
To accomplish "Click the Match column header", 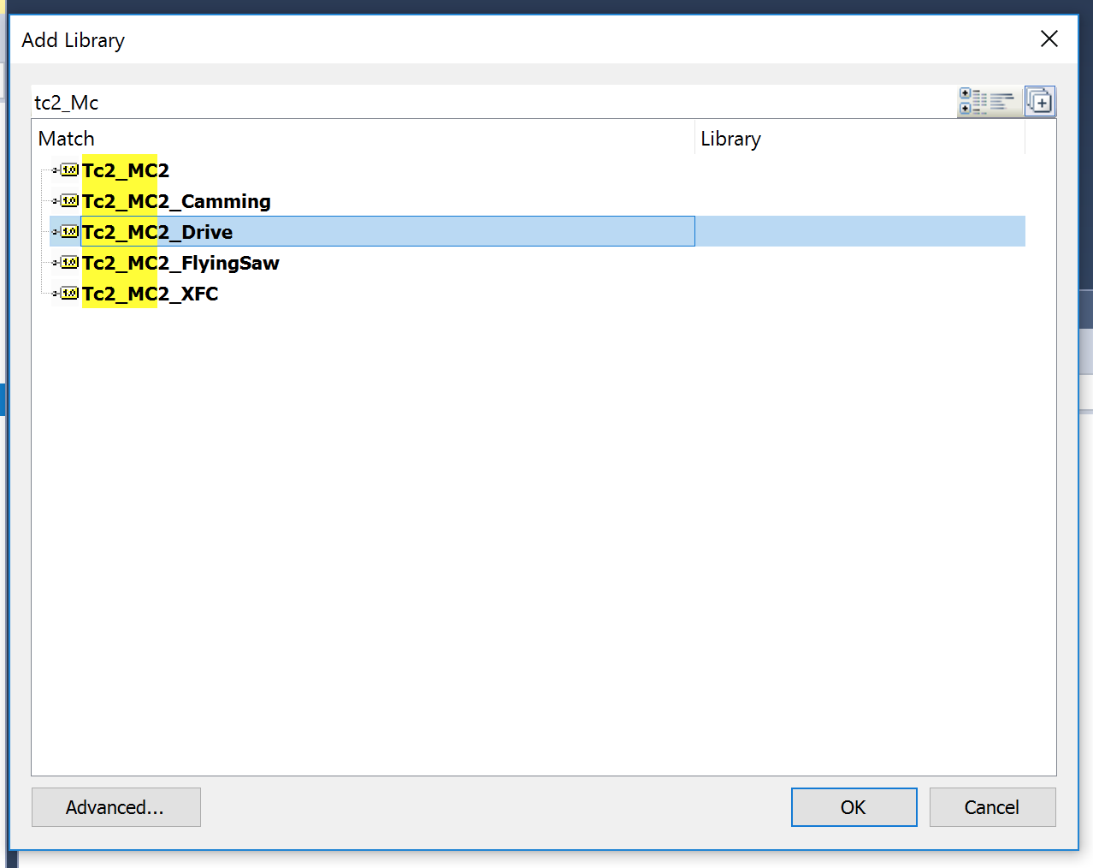I will pyautogui.click(x=363, y=139).
